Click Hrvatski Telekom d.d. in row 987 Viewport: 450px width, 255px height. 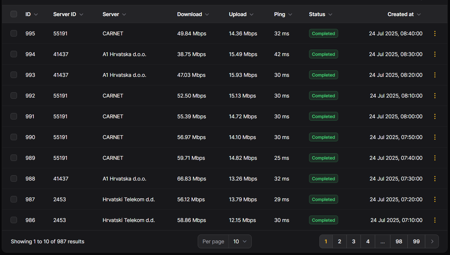pos(129,200)
